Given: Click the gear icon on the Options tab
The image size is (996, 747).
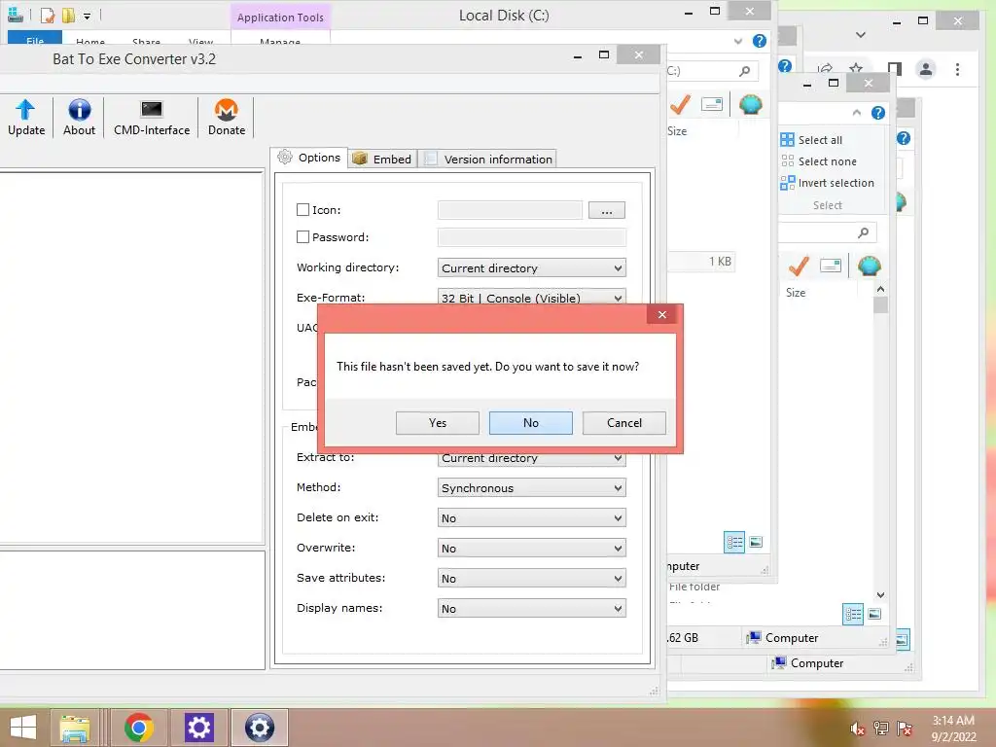Looking at the screenshot, I should click(285, 157).
